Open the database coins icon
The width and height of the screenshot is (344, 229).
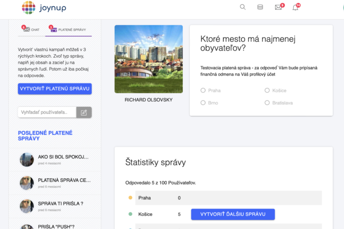click(260, 7)
